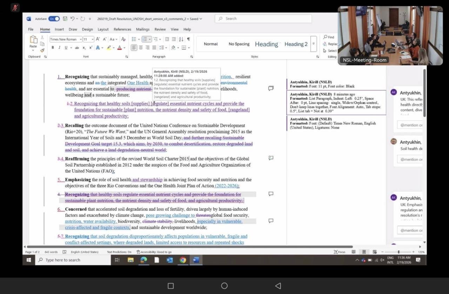This screenshot has width=449, height=294.
Task: Click the Undo arrow icon
Action: coord(72,19)
